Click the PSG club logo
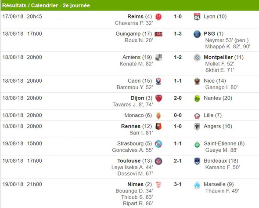The height and width of the screenshot is (208, 259). tap(197, 34)
